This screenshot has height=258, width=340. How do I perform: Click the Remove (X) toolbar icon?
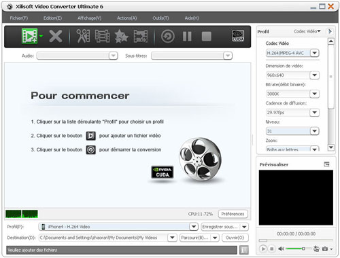(x=56, y=36)
